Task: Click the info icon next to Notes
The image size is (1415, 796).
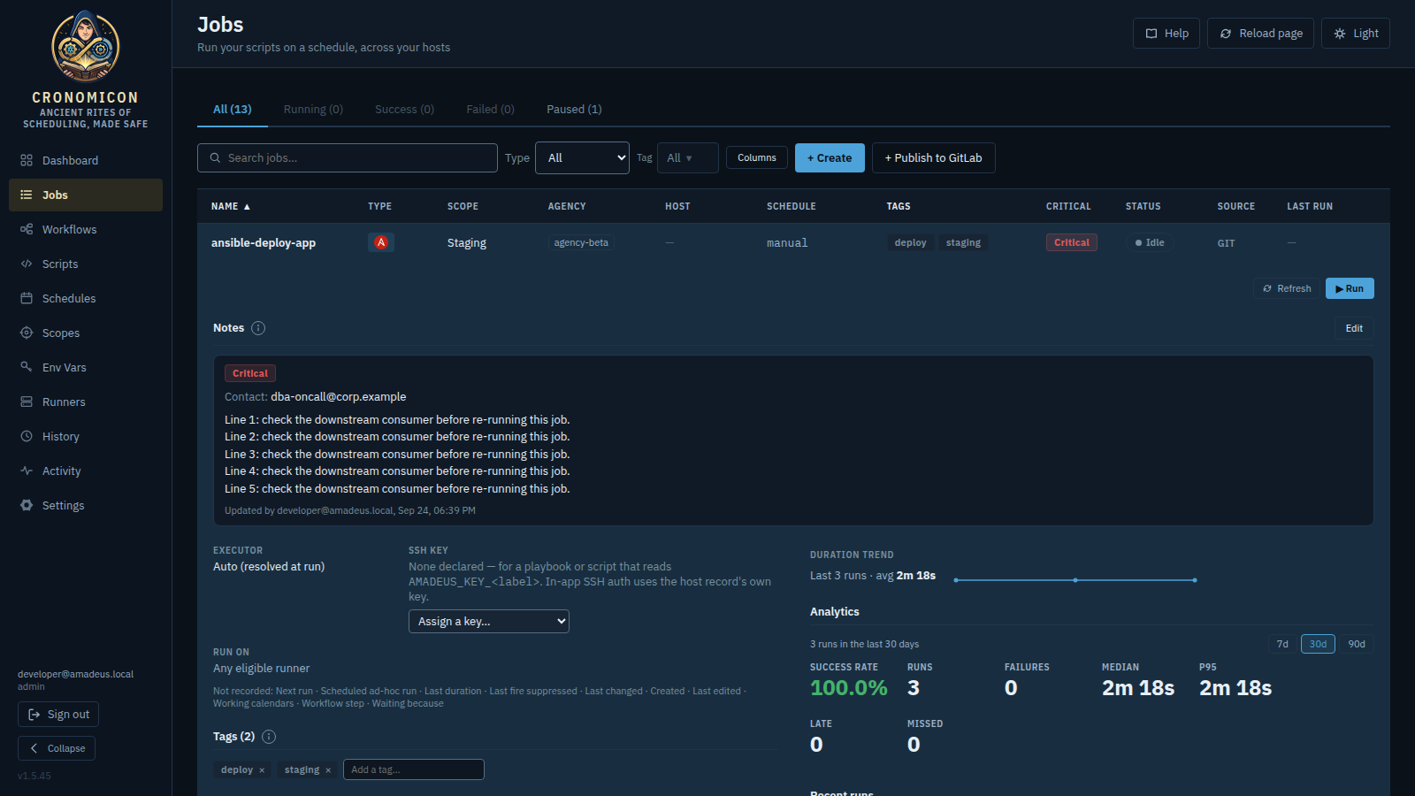Action: pyautogui.click(x=258, y=328)
